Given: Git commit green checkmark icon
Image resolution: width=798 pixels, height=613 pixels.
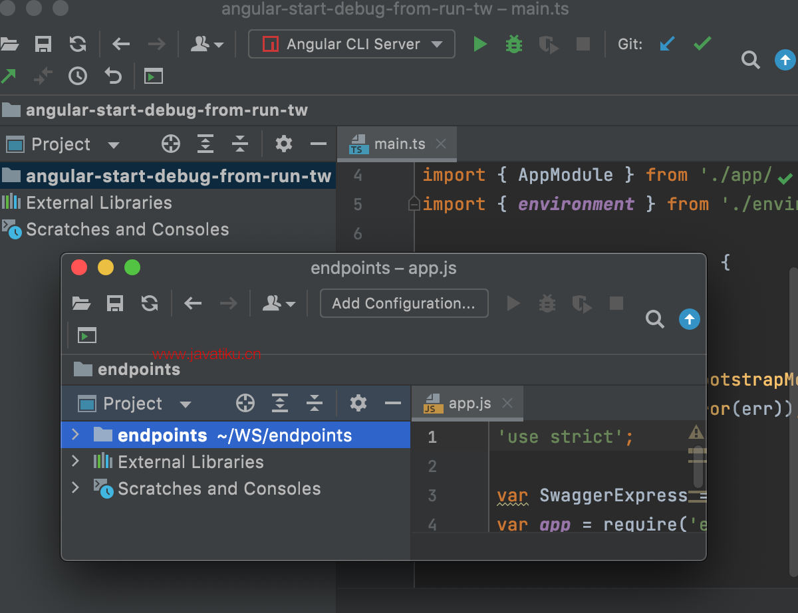Looking at the screenshot, I should click(702, 44).
